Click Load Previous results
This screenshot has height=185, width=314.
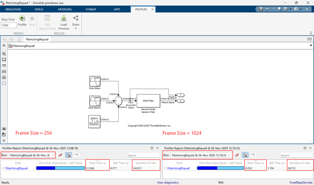pos(64,23)
